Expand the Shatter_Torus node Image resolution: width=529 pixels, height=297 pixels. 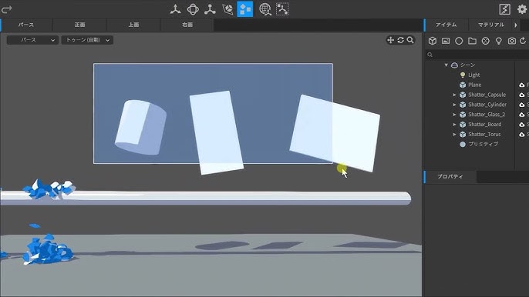[454, 135]
